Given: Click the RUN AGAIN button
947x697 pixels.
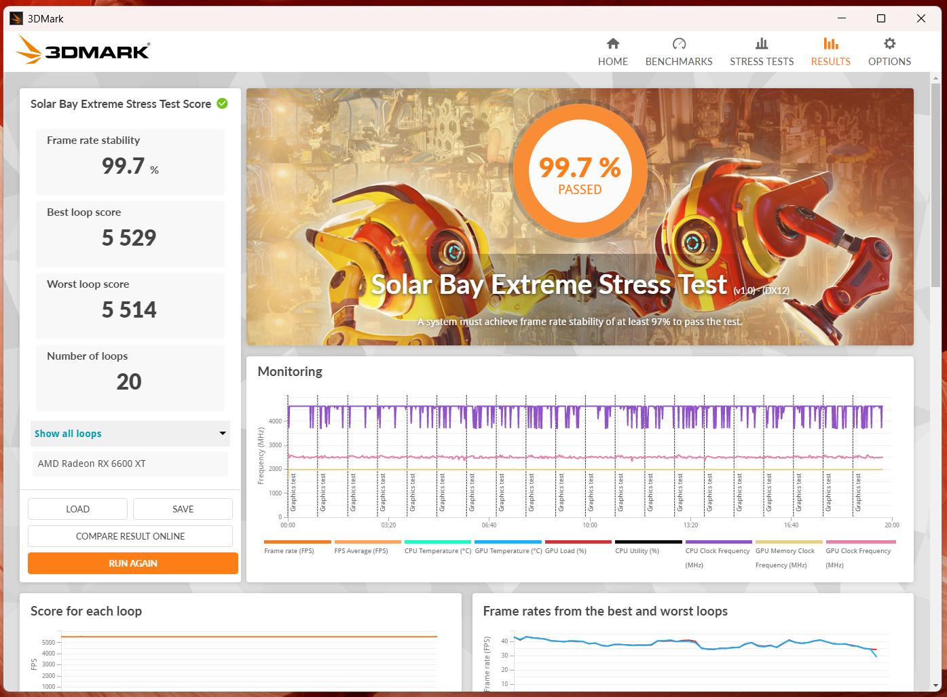Looking at the screenshot, I should [x=133, y=563].
